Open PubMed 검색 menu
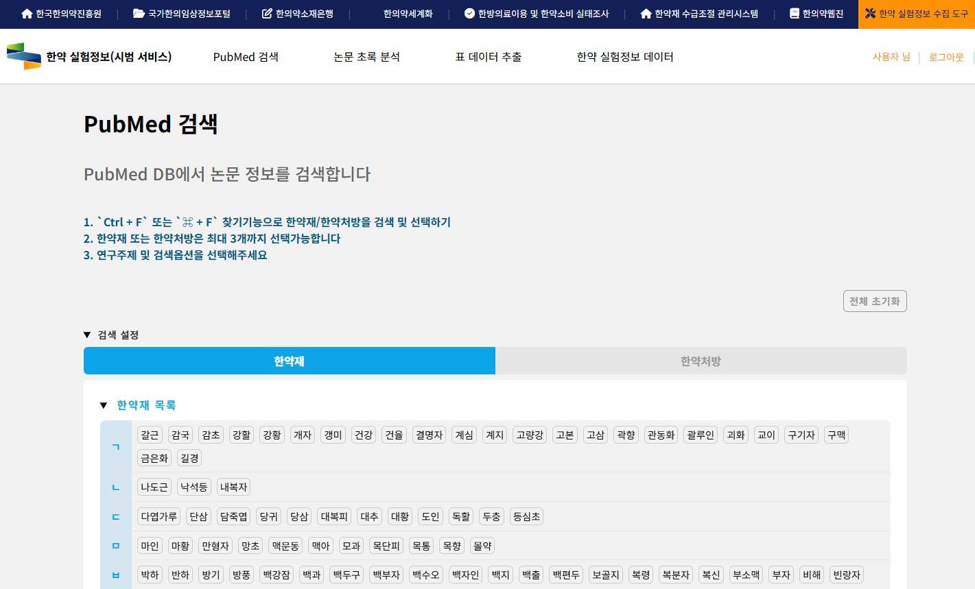Viewport: 975px width, 589px height. tap(246, 57)
